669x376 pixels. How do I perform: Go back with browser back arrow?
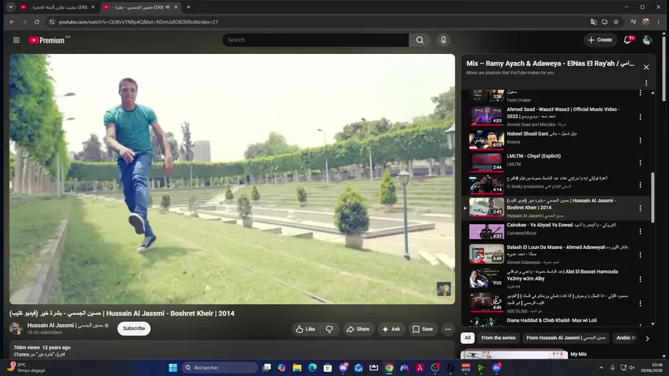click(12, 22)
